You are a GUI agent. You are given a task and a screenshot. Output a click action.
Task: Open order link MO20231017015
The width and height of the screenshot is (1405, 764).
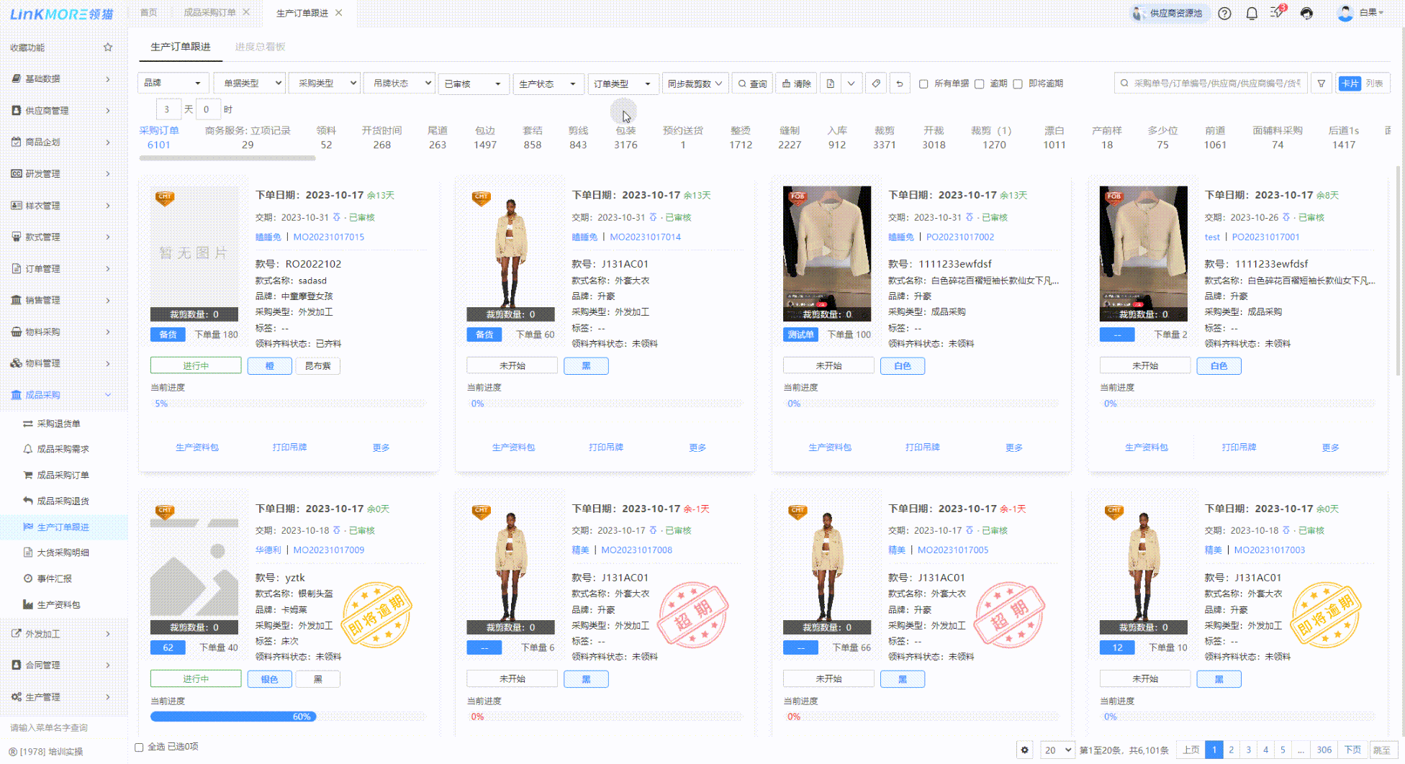(328, 237)
